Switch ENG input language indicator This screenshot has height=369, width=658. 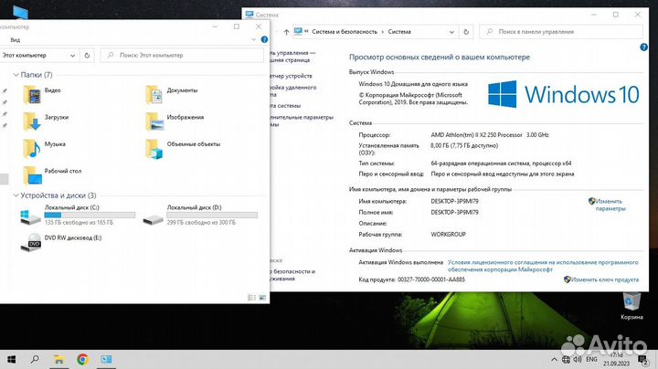click(591, 359)
